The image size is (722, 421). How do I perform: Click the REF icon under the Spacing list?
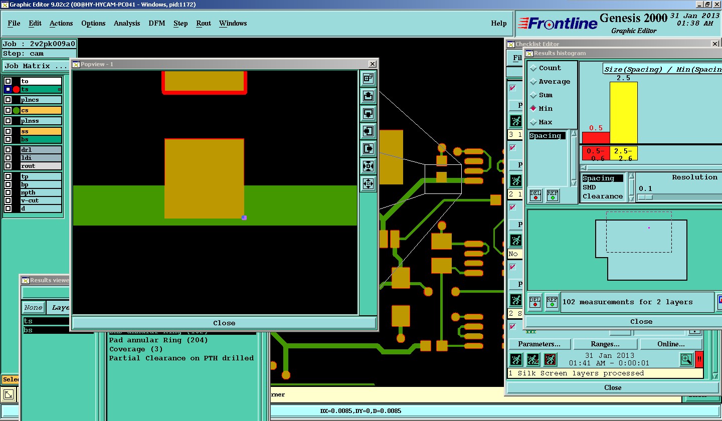pos(552,195)
